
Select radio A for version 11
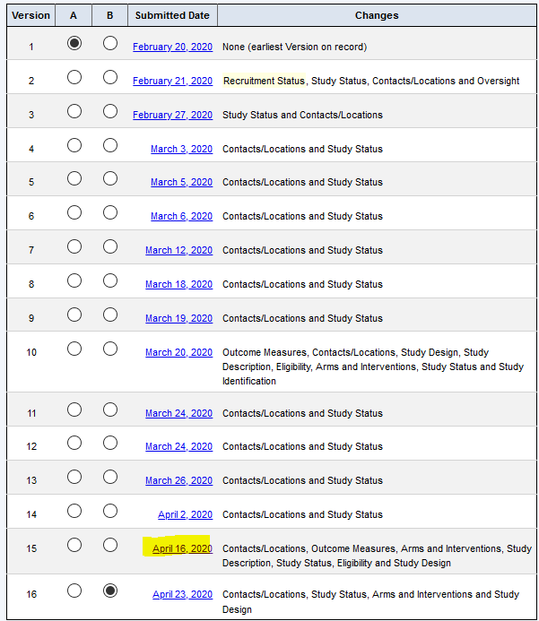(x=74, y=410)
